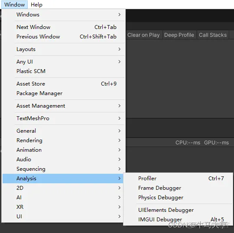Expand the 2D submenu
Image resolution: width=234 pixels, height=233 pixels.
pos(63,188)
